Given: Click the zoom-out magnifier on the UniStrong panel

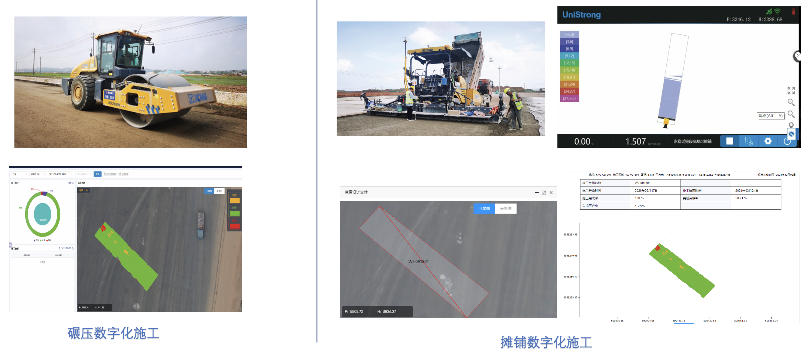Looking at the screenshot, I should [791, 114].
